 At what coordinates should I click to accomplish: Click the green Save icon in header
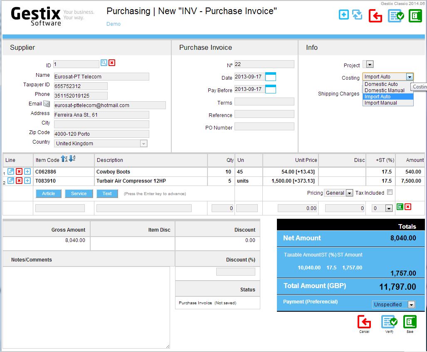(415, 16)
